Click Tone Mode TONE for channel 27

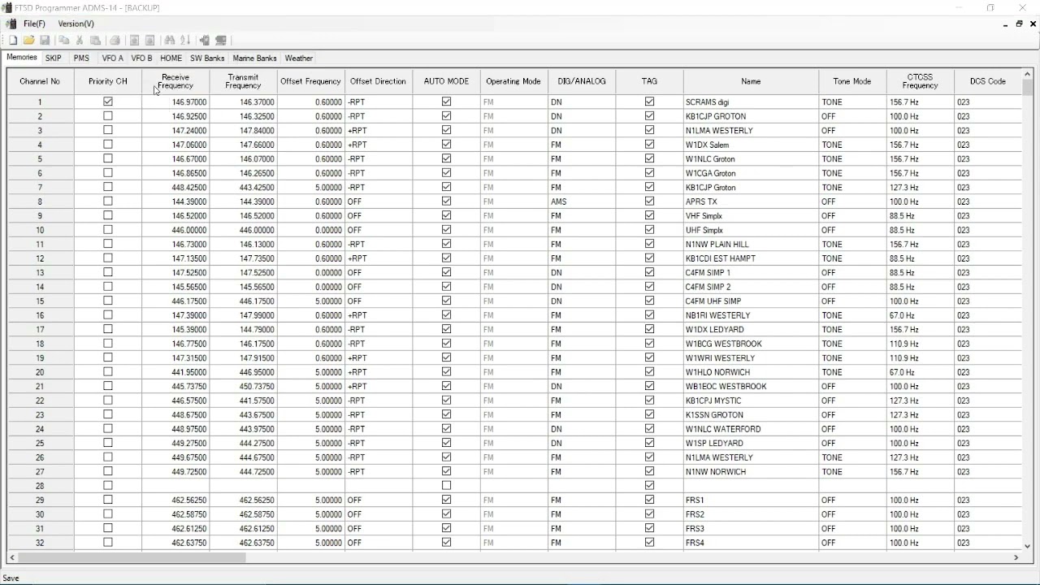click(852, 472)
